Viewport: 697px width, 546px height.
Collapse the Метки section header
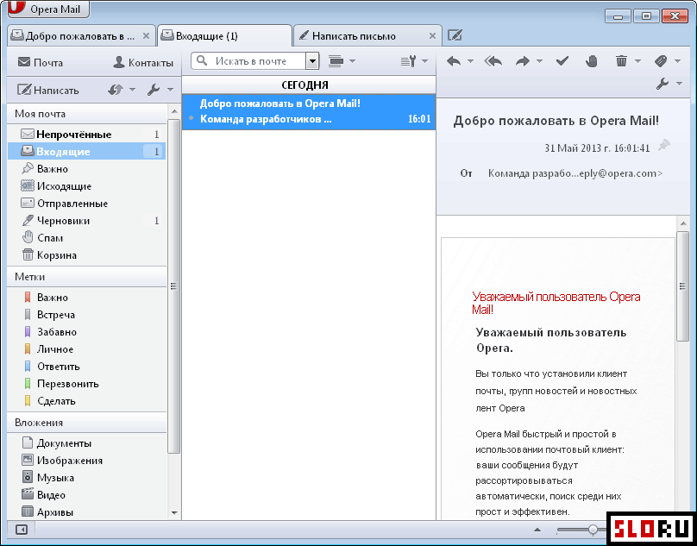click(86, 277)
